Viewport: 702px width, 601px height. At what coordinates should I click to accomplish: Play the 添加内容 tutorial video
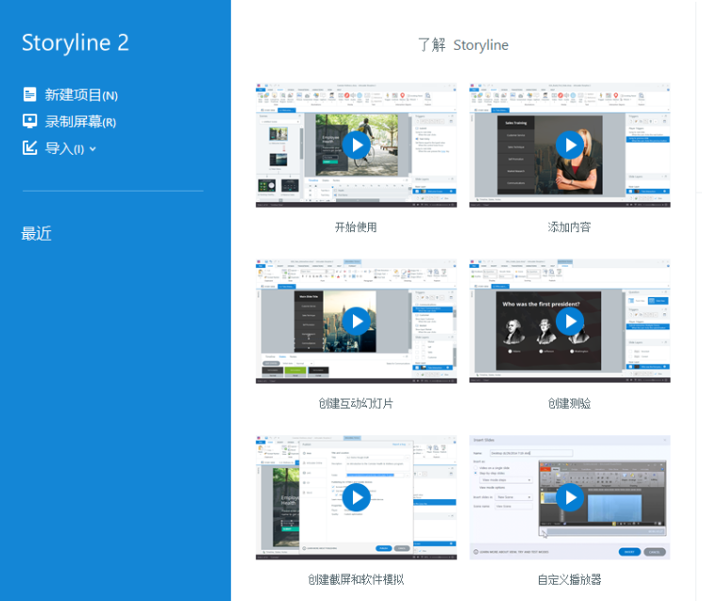(569, 145)
